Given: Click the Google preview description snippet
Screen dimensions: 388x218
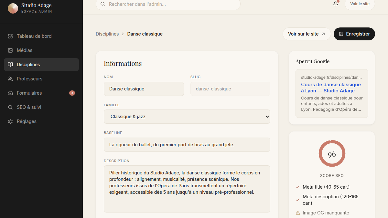Looking at the screenshot, I should 332,104.
